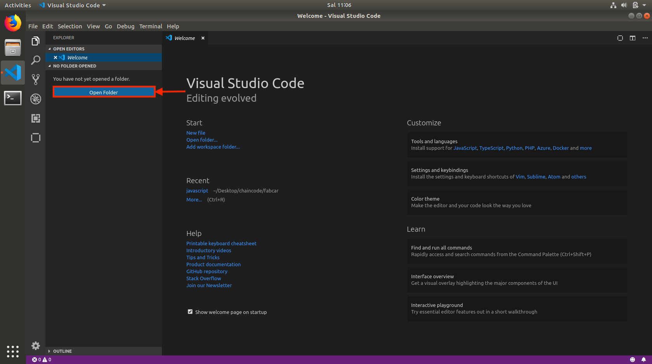Click the Visual Studio Code dock icon
The image size is (652, 364).
coord(13,73)
